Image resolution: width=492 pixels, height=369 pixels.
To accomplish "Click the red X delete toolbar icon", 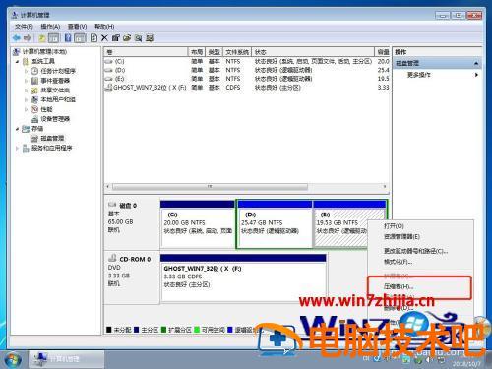I will 104,38.
